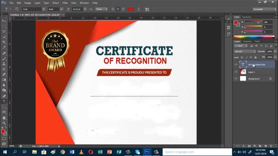Toggle Lock image pixels brush icon
The width and height of the screenshot is (278, 156).
click(246, 57)
